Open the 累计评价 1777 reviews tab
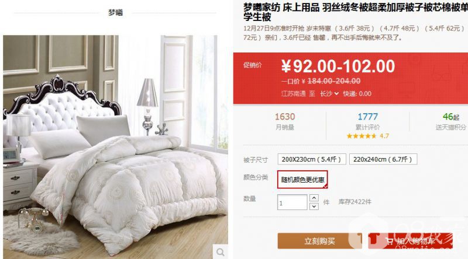This screenshot has width=468, height=259. pyautogui.click(x=368, y=121)
